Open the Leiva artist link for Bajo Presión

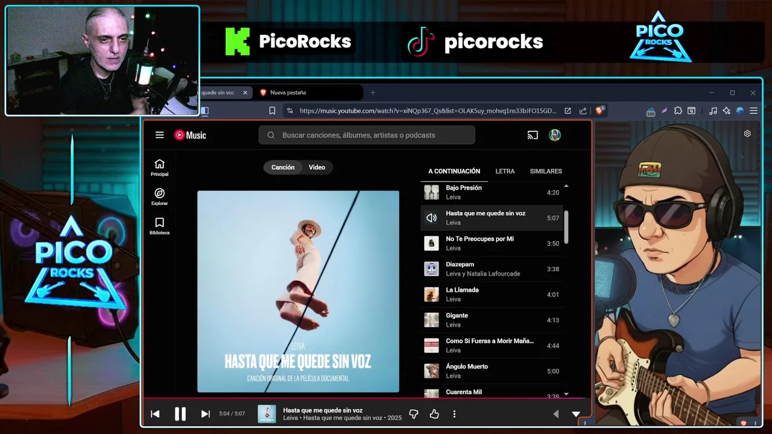click(x=453, y=197)
